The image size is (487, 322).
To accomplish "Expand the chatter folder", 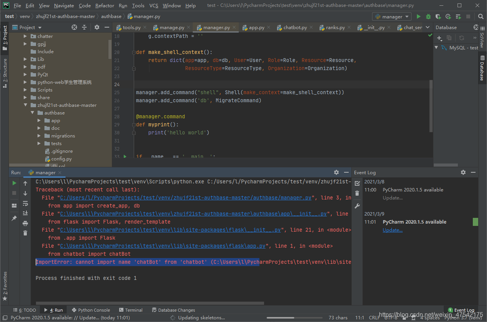I will click(25, 36).
